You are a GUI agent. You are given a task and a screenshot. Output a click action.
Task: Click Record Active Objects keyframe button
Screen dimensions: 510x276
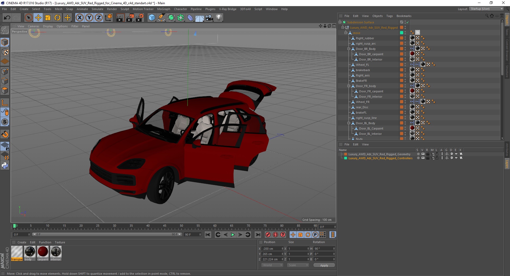point(268,235)
